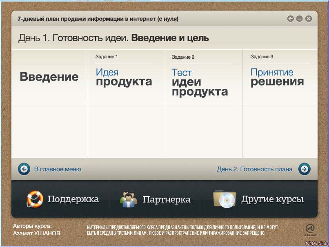Open the Партнерка text label
The image size is (329, 247).
click(x=167, y=200)
